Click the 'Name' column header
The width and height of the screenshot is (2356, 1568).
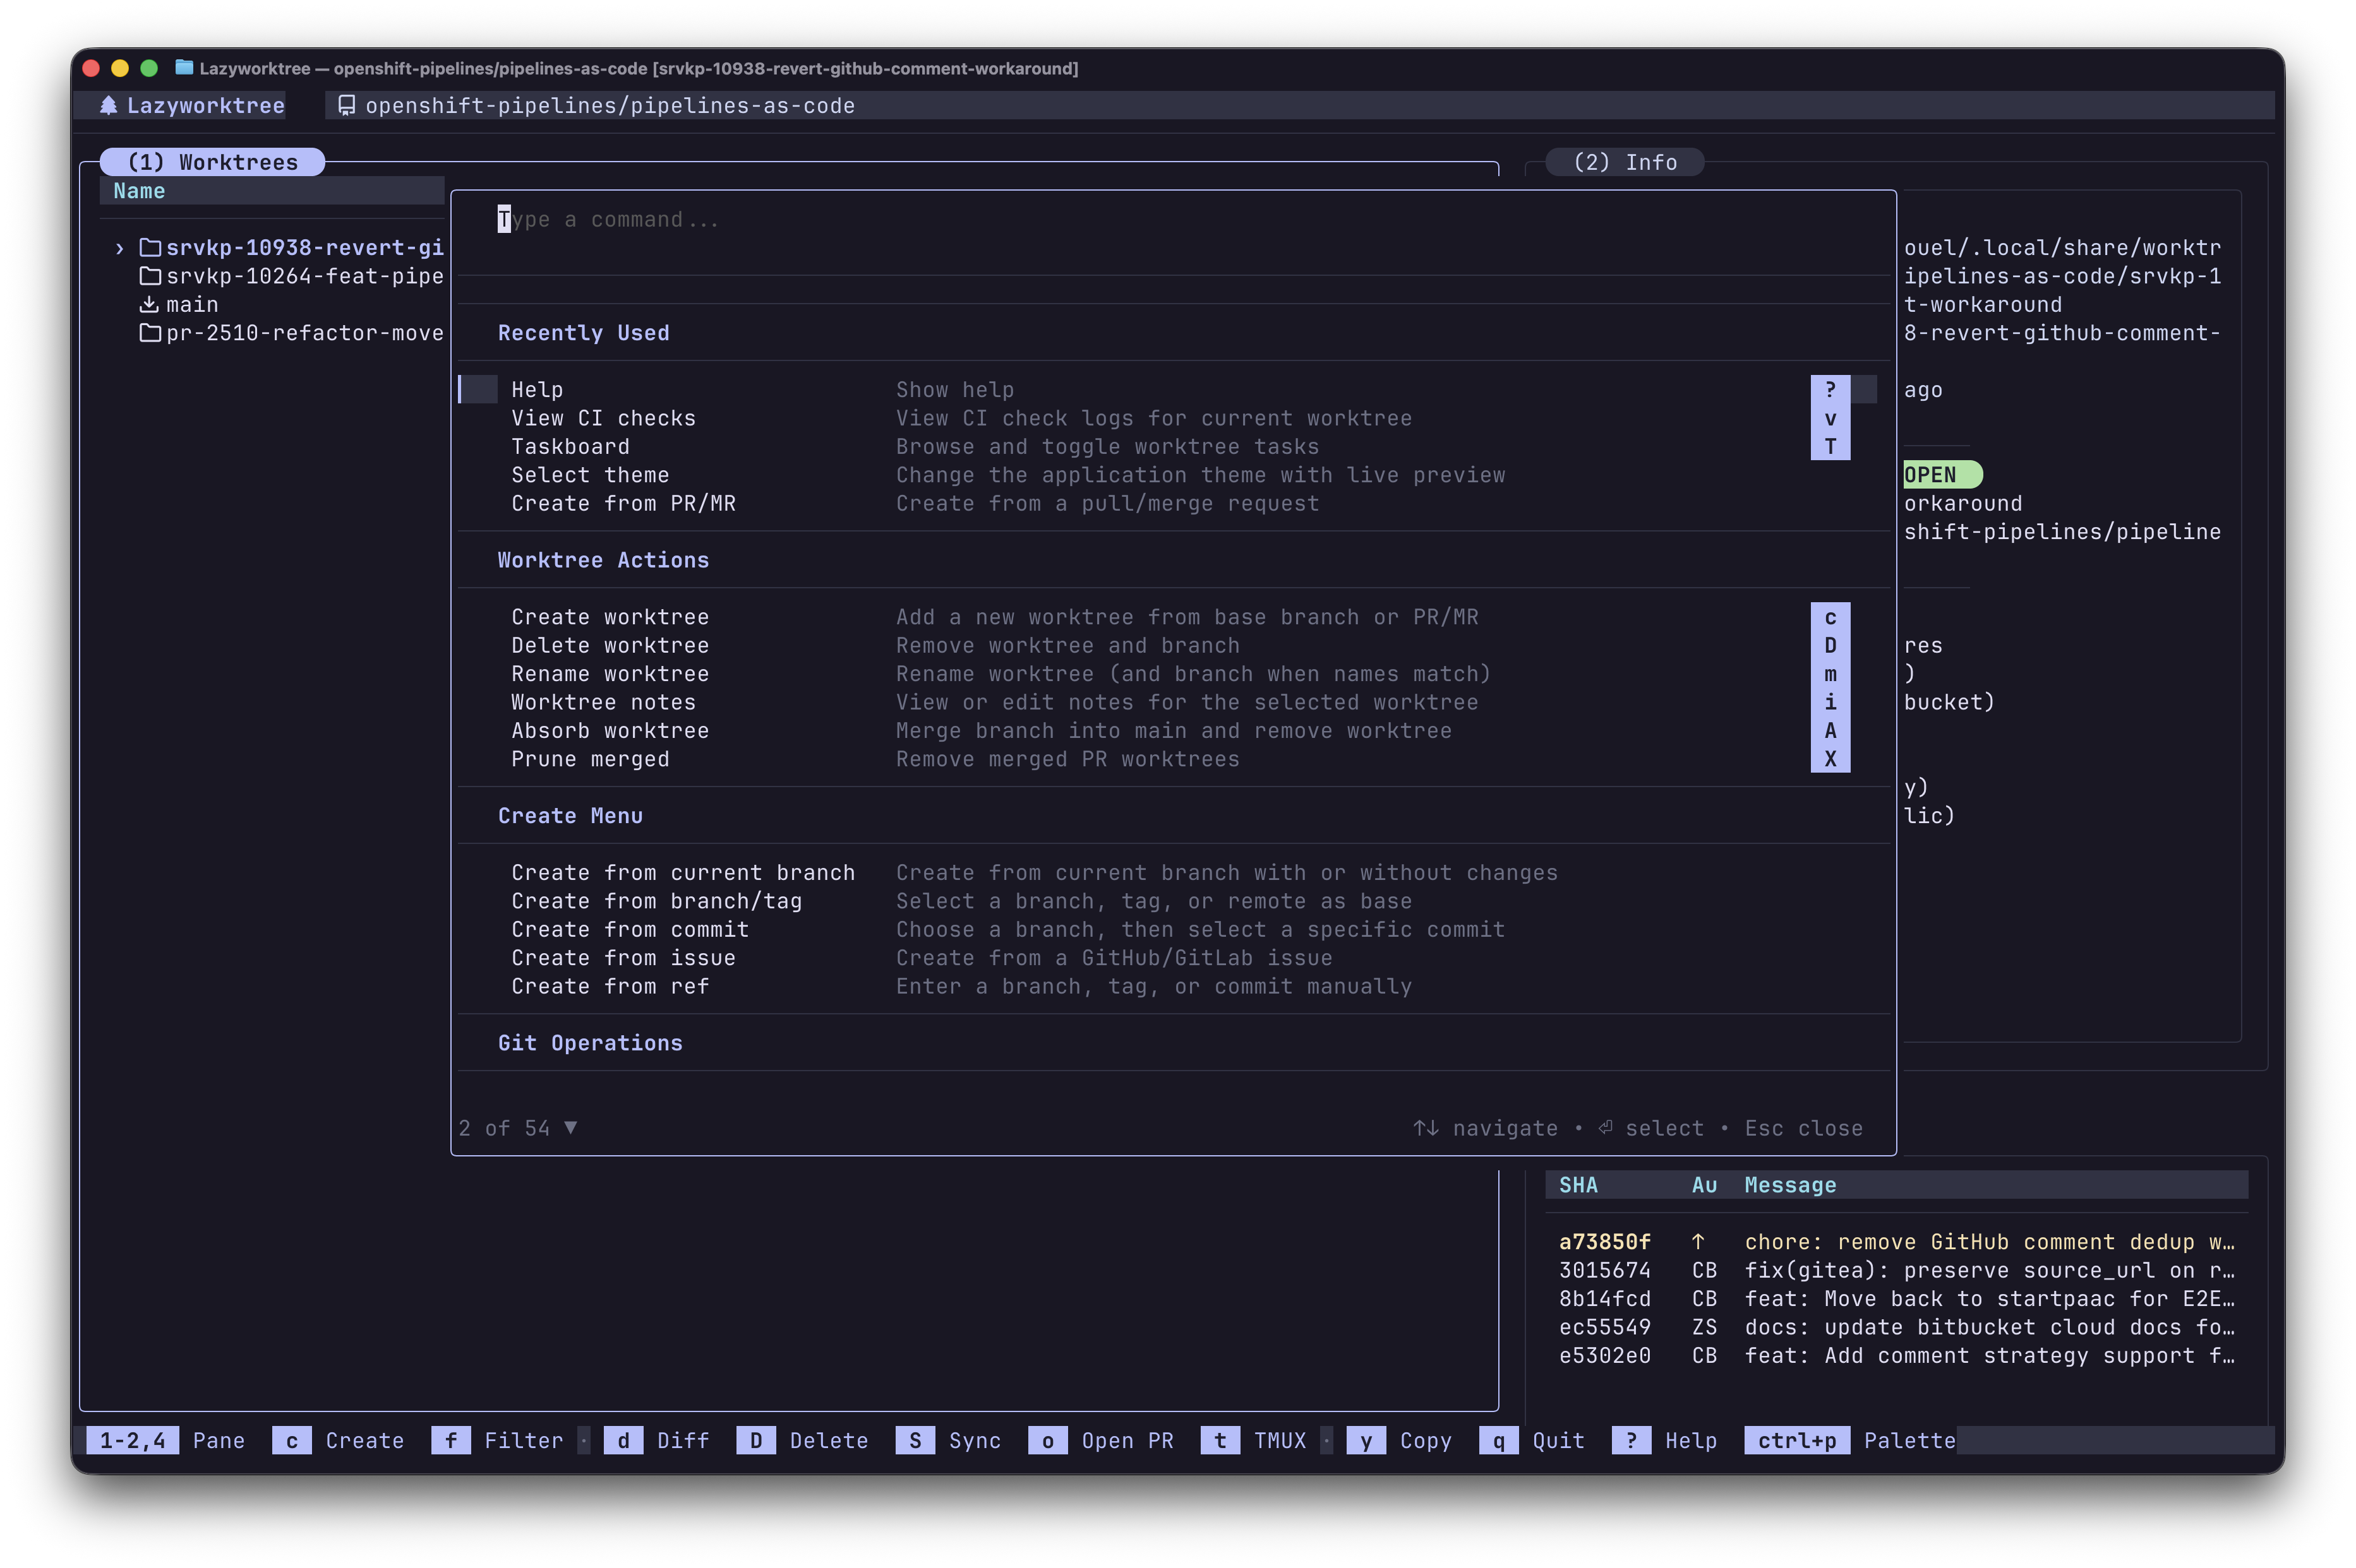point(139,191)
